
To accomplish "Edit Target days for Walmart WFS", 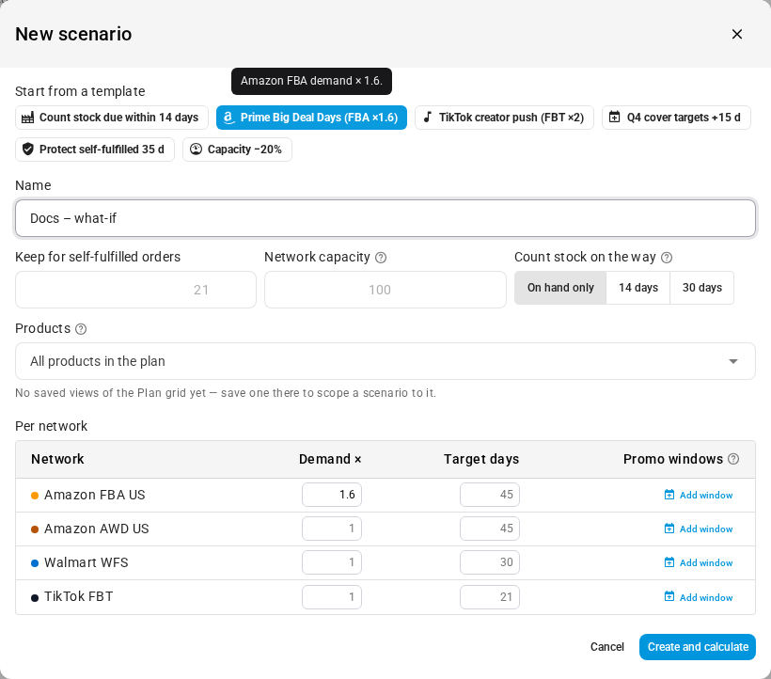I will (490, 562).
